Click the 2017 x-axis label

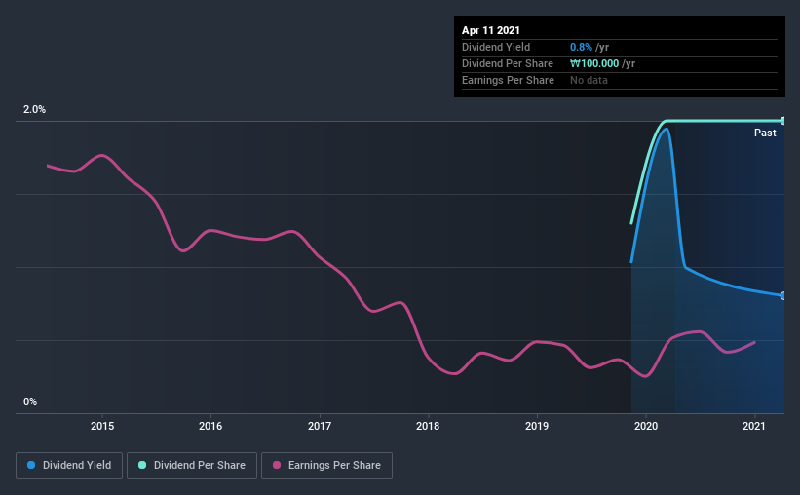[x=320, y=426]
